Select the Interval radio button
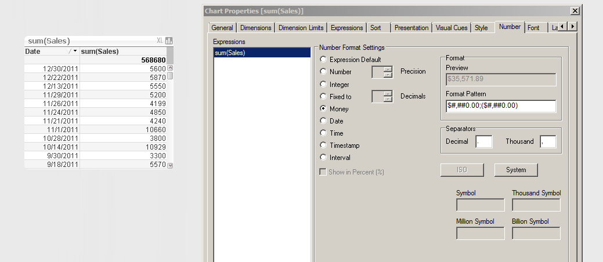The width and height of the screenshot is (603, 262). [323, 158]
